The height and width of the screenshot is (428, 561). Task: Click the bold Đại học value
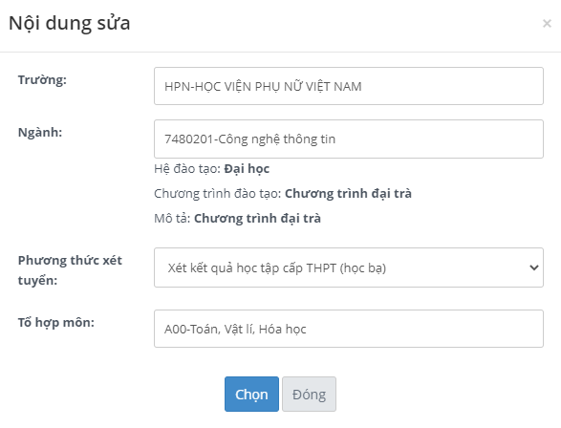pyautogui.click(x=247, y=169)
